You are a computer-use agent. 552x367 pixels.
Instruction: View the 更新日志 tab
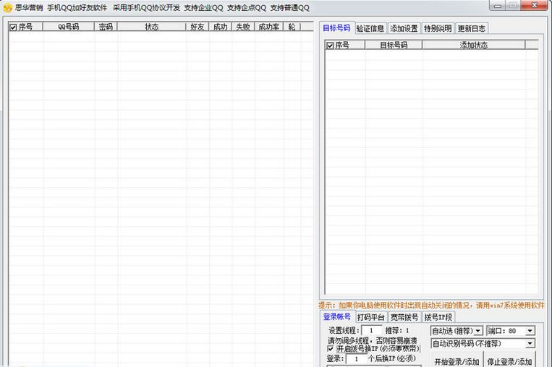[472, 29]
